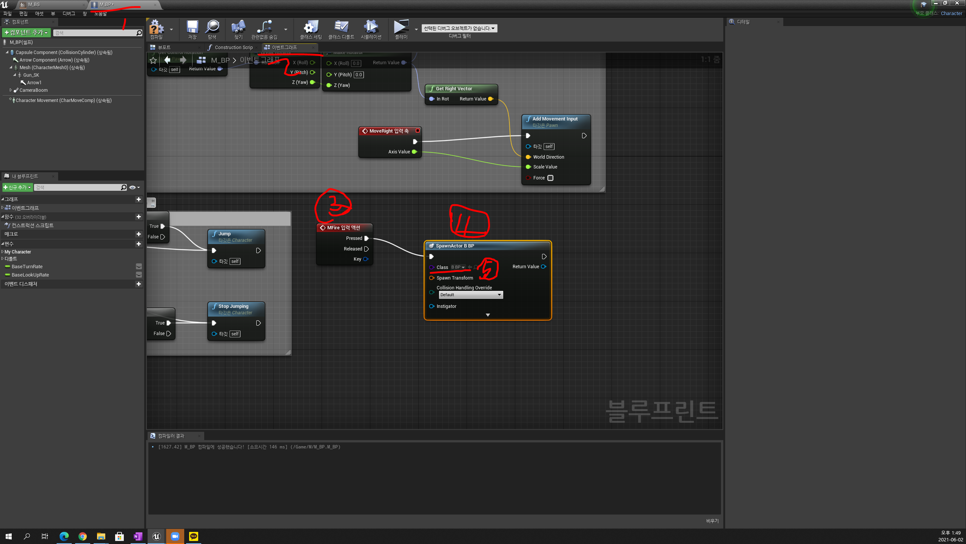Screen dimensions: 966x544
Task: Open the Debug menu
Action: click(69, 14)
